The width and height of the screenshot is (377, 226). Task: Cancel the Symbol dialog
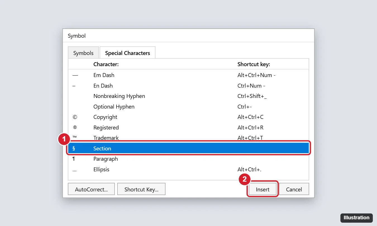294,189
